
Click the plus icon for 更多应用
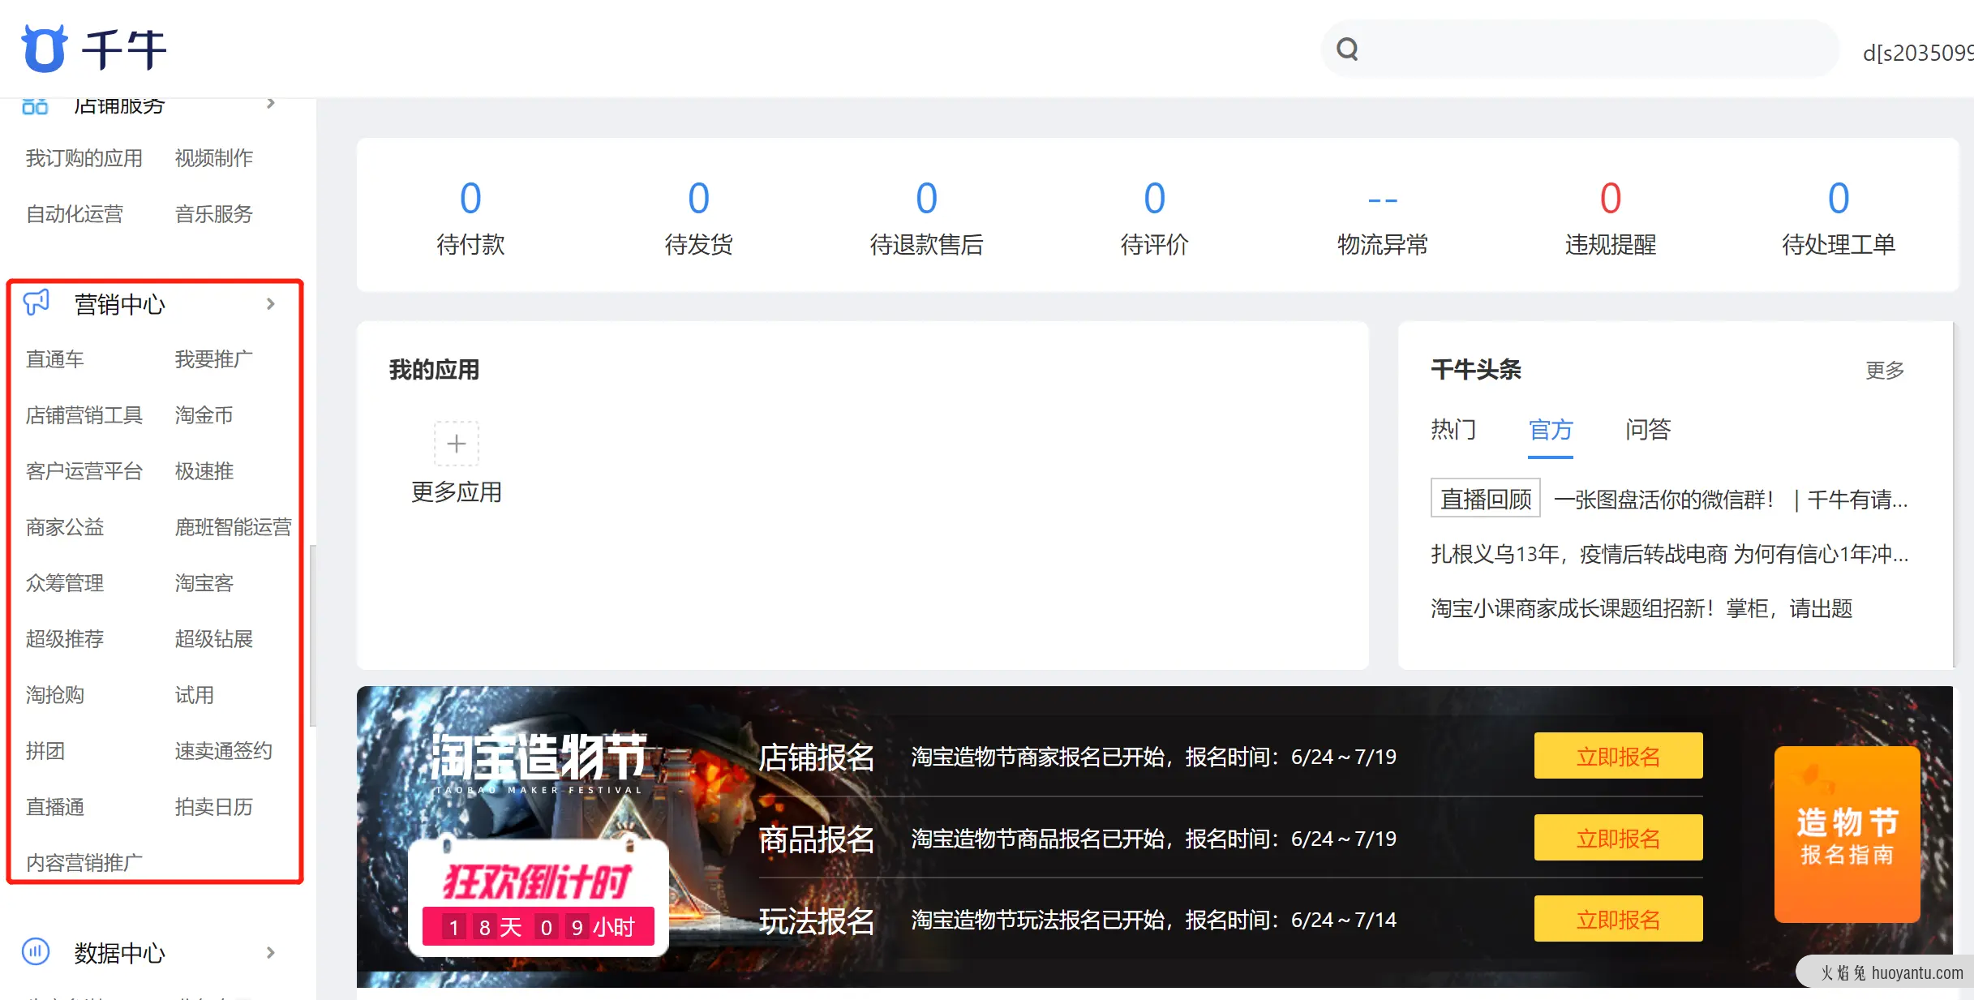pos(457,443)
